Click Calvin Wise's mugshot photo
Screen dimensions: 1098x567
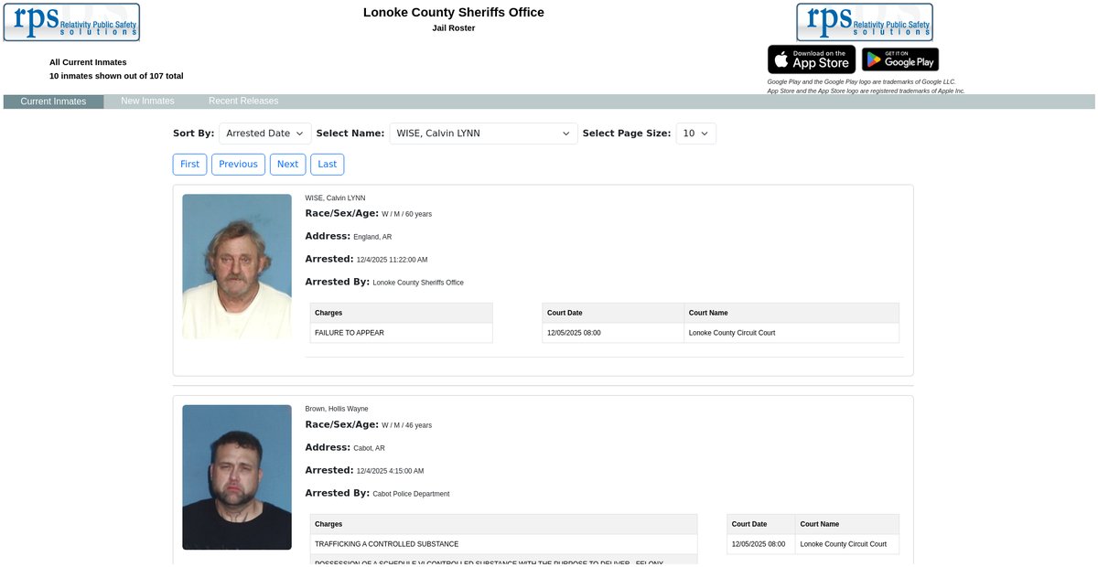pos(237,266)
